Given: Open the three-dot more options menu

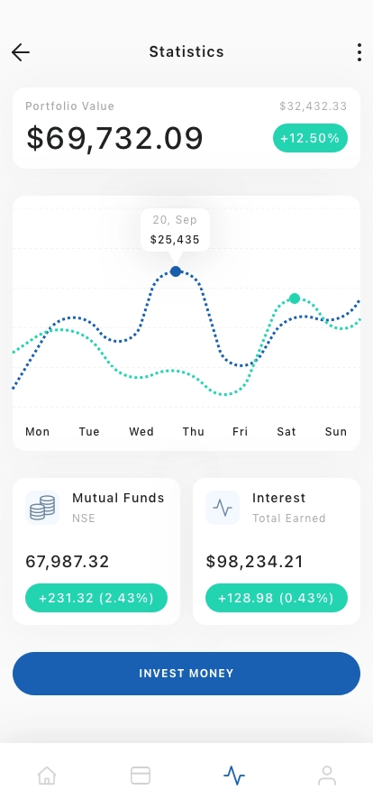Looking at the screenshot, I should pyautogui.click(x=359, y=52).
